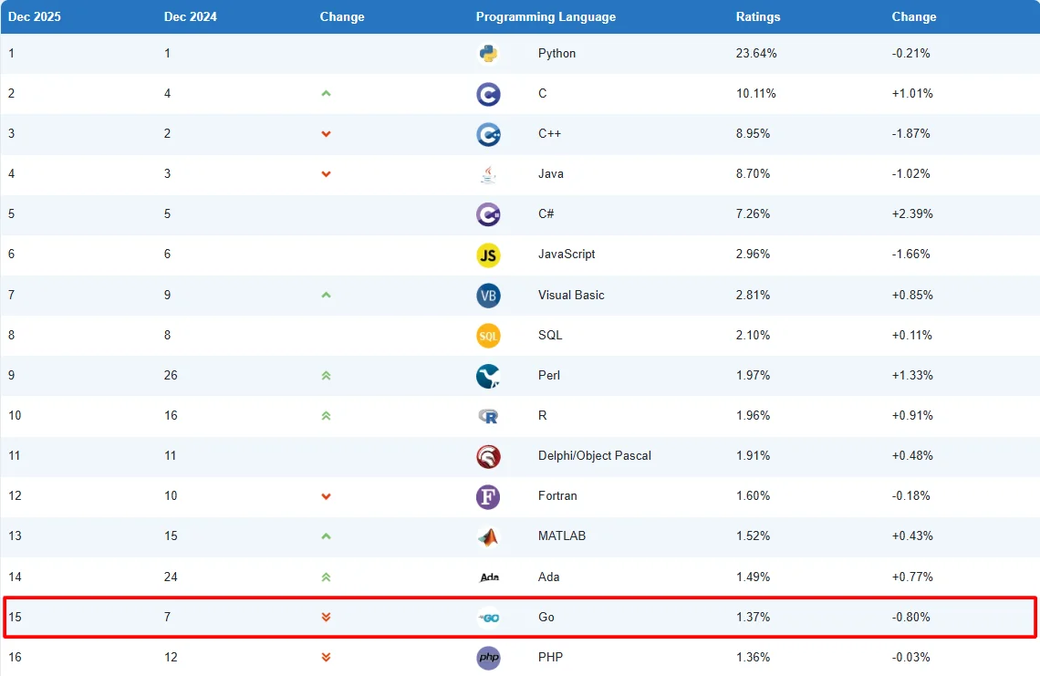This screenshot has height=676, width=1040.
Task: Click green up arrow in C row
Action: tap(326, 94)
